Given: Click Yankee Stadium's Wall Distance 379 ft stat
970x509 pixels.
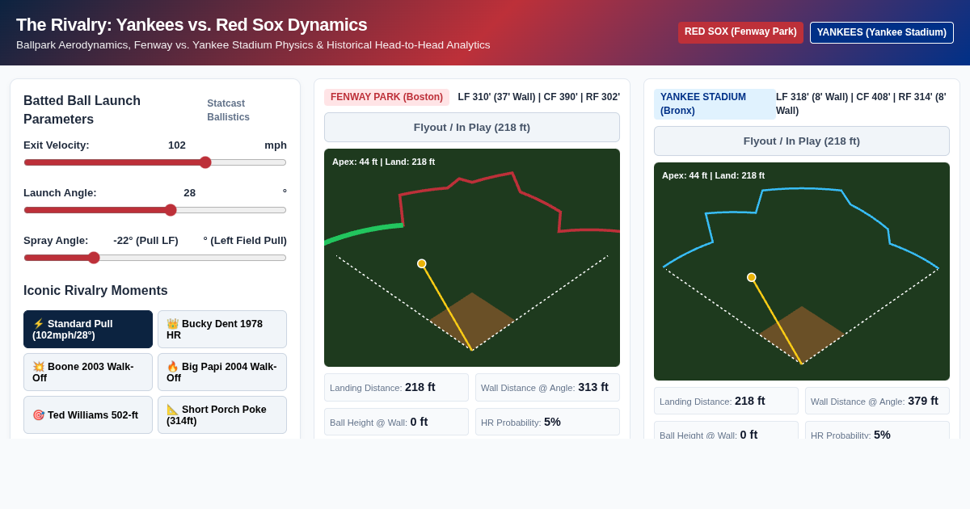Looking at the screenshot, I should coord(877,402).
